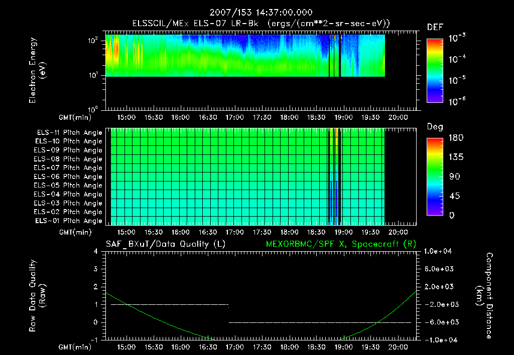
Task: Select the ELS-07 Pitch Angle row label
Action: (x=68, y=167)
